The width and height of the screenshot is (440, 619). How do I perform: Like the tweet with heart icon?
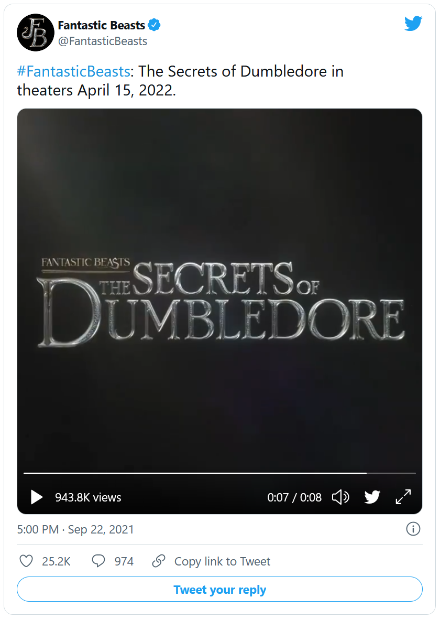(26, 561)
